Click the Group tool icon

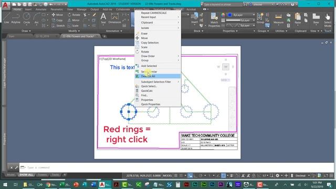point(260,18)
